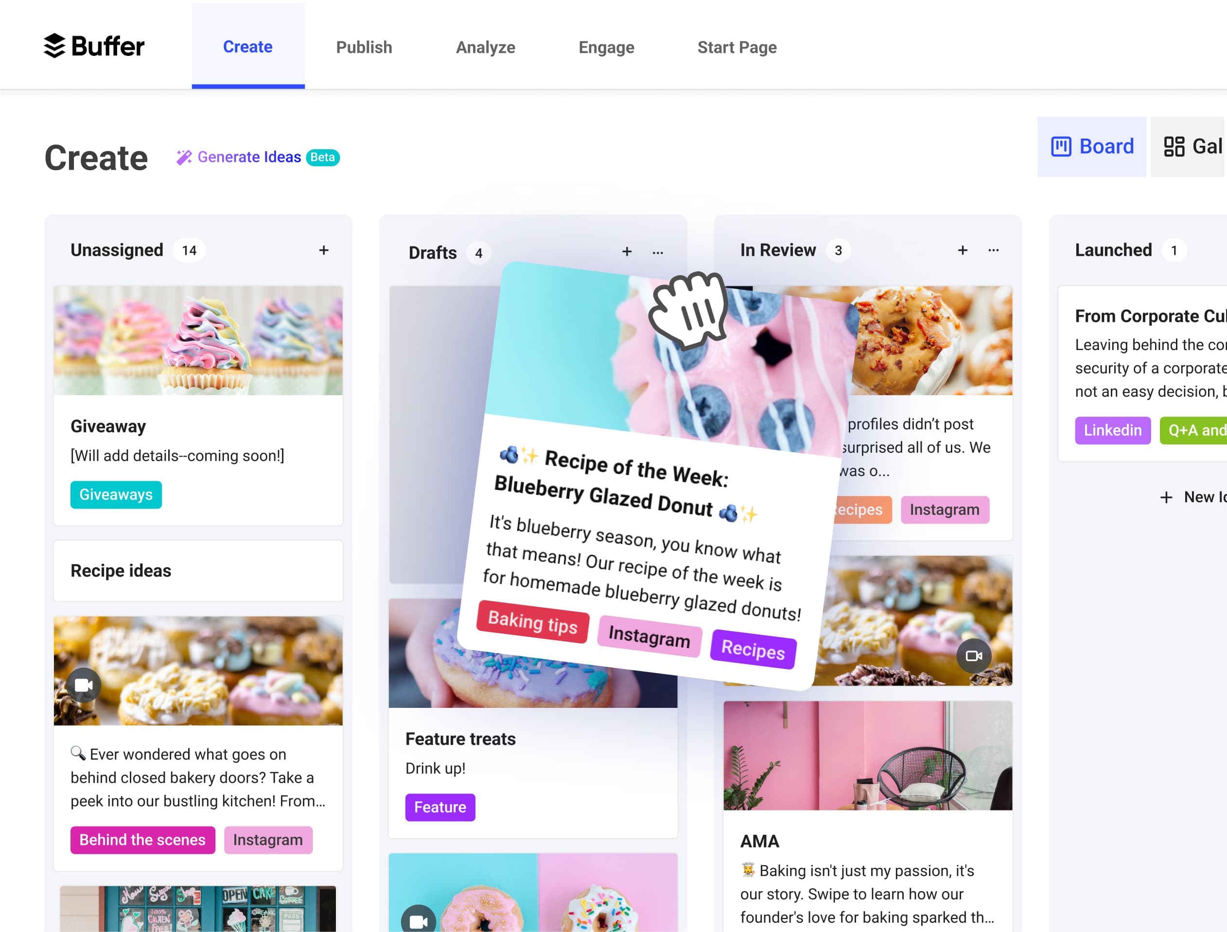The width and height of the screenshot is (1227, 932).
Task: Switch to the Publish tab
Action: click(364, 47)
